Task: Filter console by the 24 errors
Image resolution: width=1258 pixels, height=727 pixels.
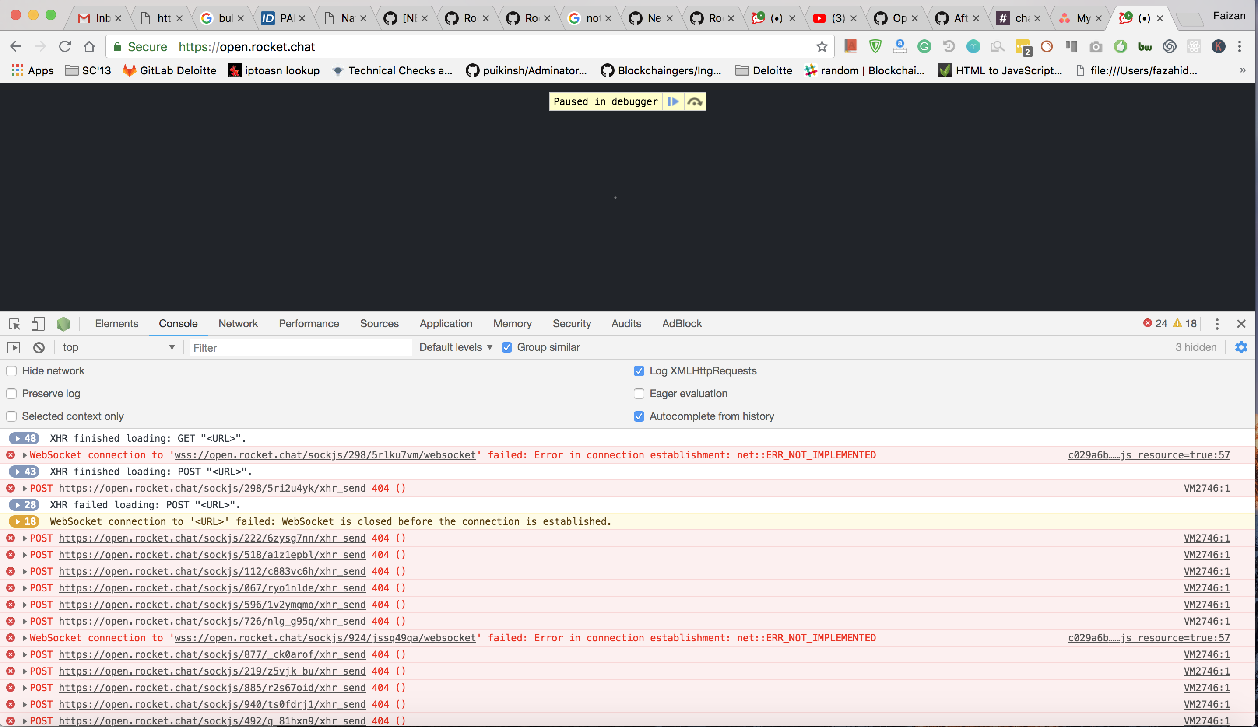Action: [x=1154, y=323]
